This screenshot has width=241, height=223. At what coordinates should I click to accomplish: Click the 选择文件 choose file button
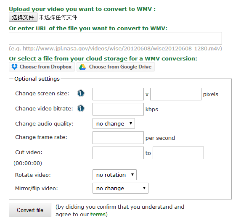23,17
